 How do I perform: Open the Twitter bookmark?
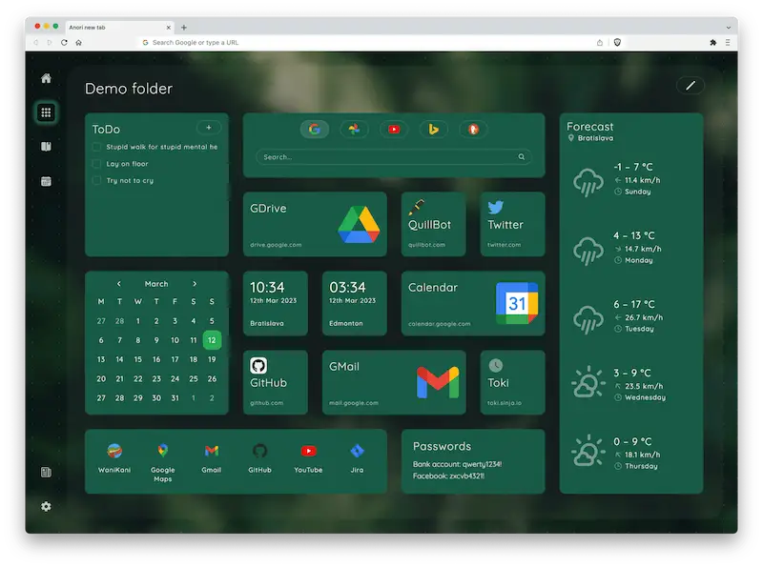[x=512, y=224]
